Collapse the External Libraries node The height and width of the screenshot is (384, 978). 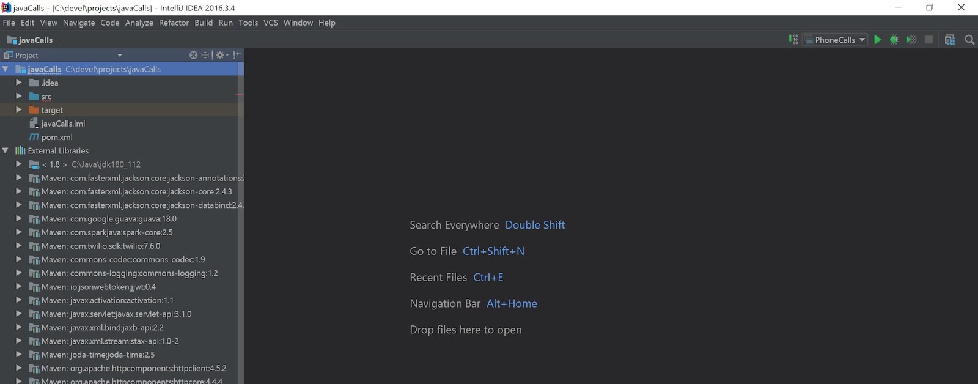pyautogui.click(x=6, y=150)
